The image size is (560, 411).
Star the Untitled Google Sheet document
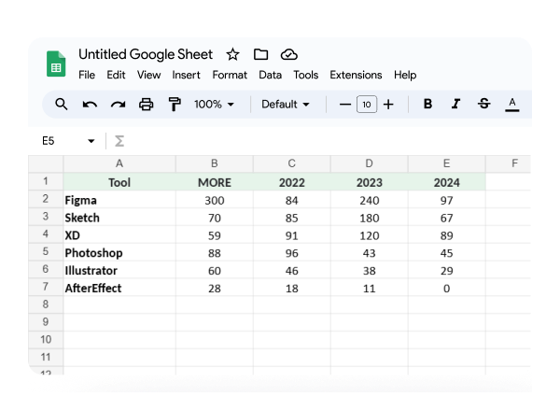pos(232,54)
